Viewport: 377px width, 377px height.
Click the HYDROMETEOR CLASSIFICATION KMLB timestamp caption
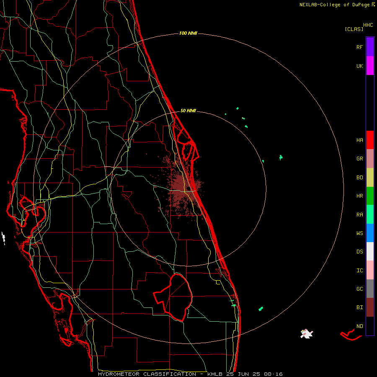click(190, 374)
